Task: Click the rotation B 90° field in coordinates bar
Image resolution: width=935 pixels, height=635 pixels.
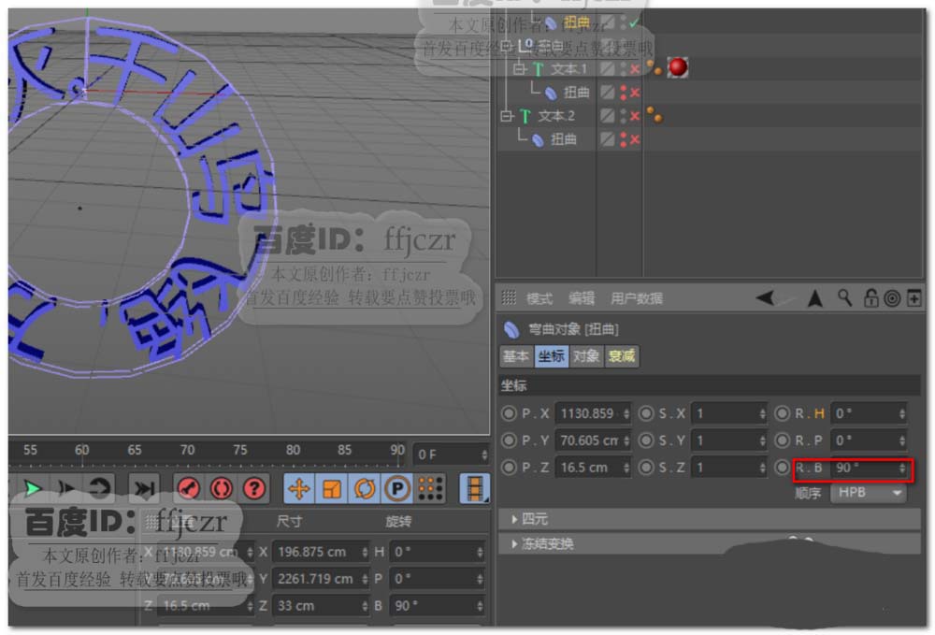Action: click(x=437, y=605)
